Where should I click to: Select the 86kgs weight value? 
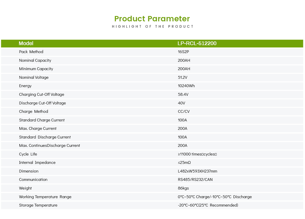(183, 188)
